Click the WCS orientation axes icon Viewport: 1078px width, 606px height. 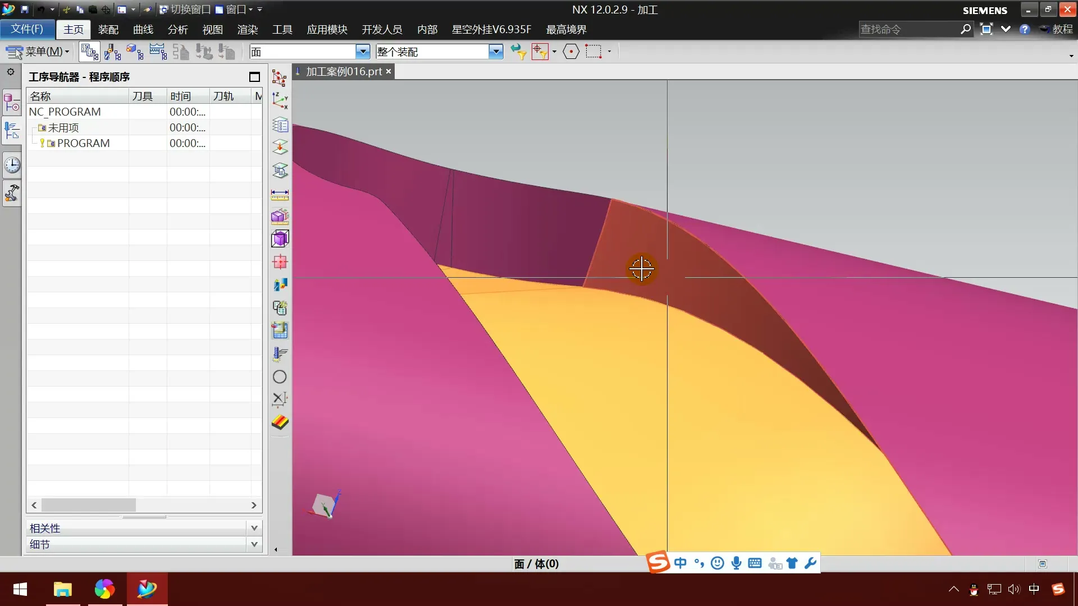tap(280, 100)
